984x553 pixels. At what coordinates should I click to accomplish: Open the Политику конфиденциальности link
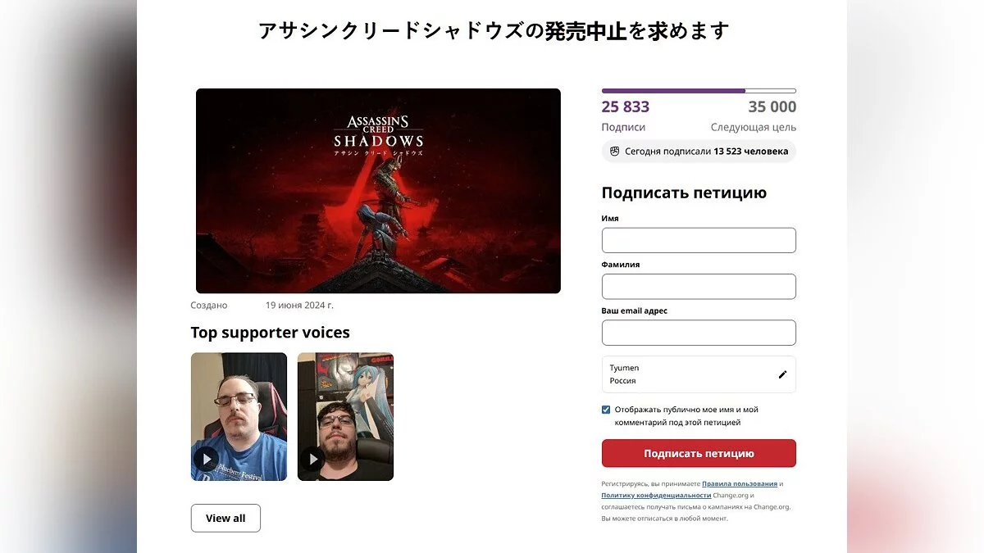click(x=656, y=495)
